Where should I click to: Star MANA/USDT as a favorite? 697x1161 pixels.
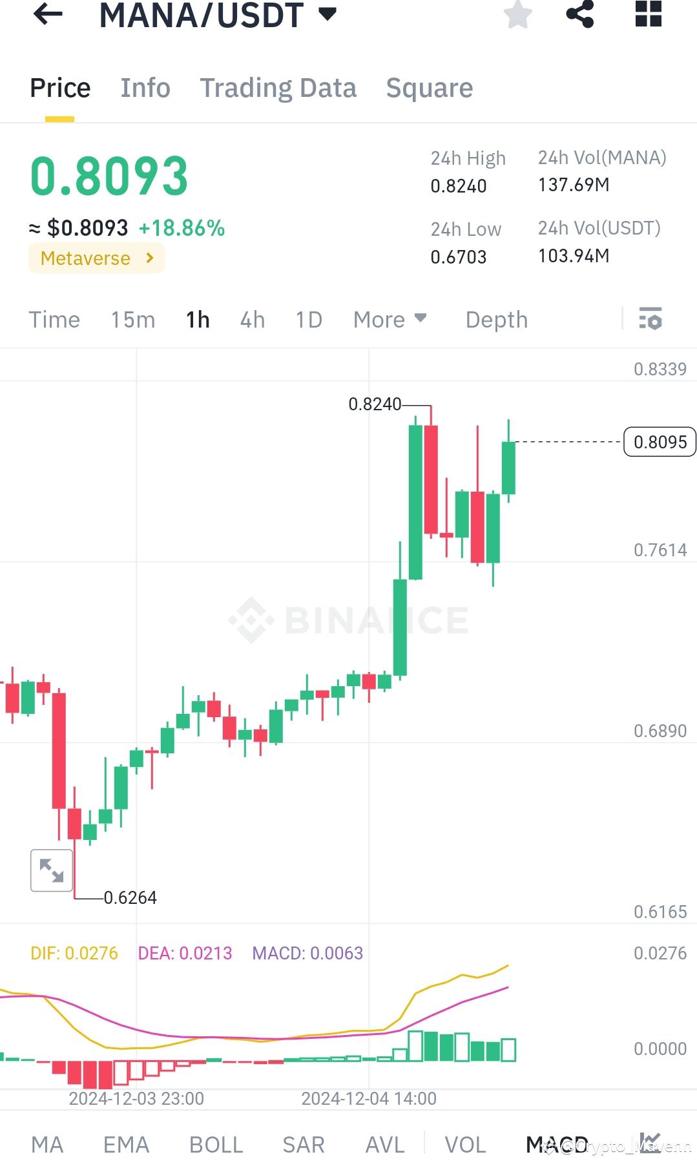click(518, 16)
